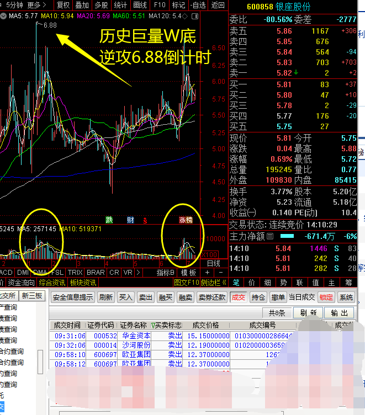Switch to the 笔 tick tab

pos(236,283)
